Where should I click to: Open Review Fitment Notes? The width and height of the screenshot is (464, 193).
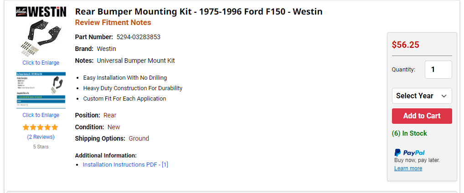pyautogui.click(x=113, y=22)
